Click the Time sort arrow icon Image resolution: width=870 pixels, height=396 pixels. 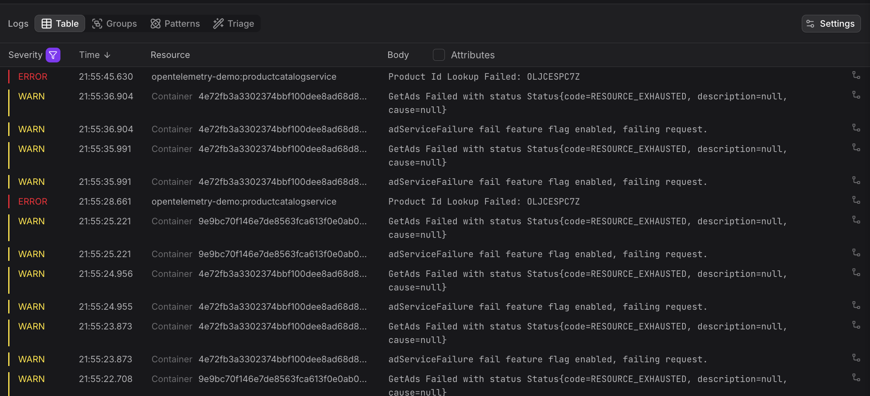click(x=107, y=55)
